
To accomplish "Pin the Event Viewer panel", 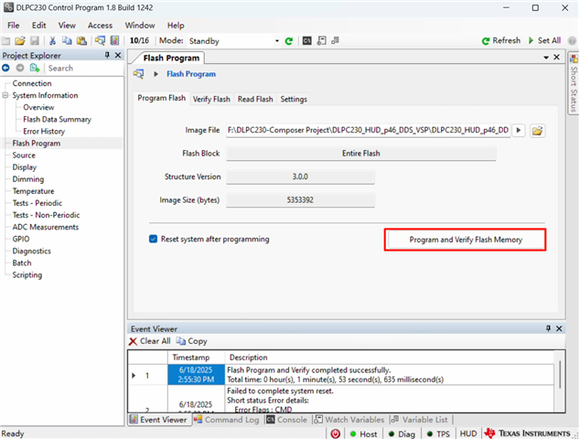I will [548, 328].
